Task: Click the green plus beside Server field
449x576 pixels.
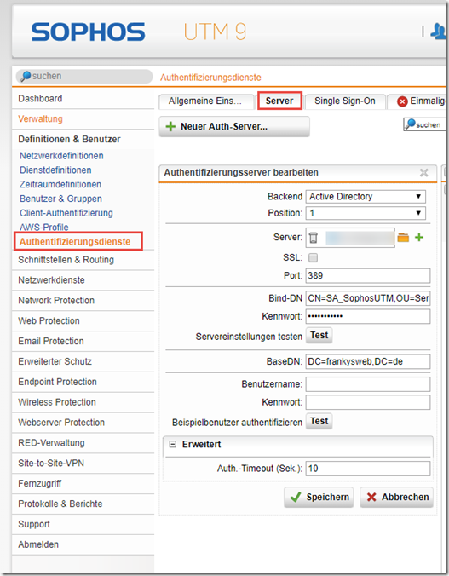Action: (x=419, y=238)
